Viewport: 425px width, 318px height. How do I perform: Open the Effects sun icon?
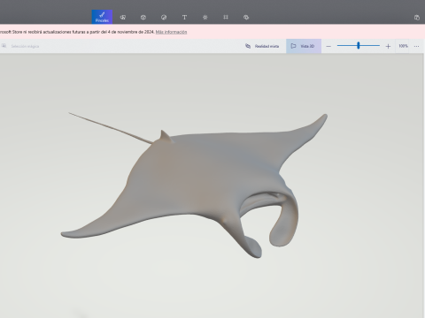pyautogui.click(x=205, y=18)
